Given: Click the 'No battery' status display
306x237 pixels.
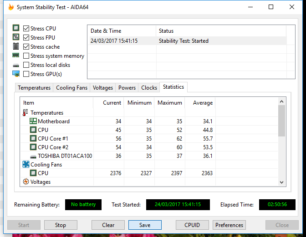Looking at the screenshot, I should (83, 204).
